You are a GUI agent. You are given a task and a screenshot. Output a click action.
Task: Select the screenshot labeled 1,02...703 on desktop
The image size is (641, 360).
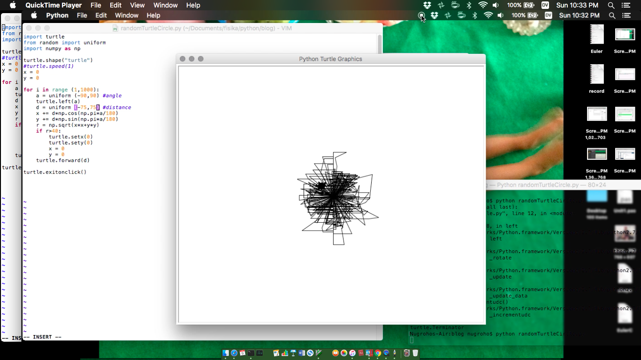[x=597, y=123]
